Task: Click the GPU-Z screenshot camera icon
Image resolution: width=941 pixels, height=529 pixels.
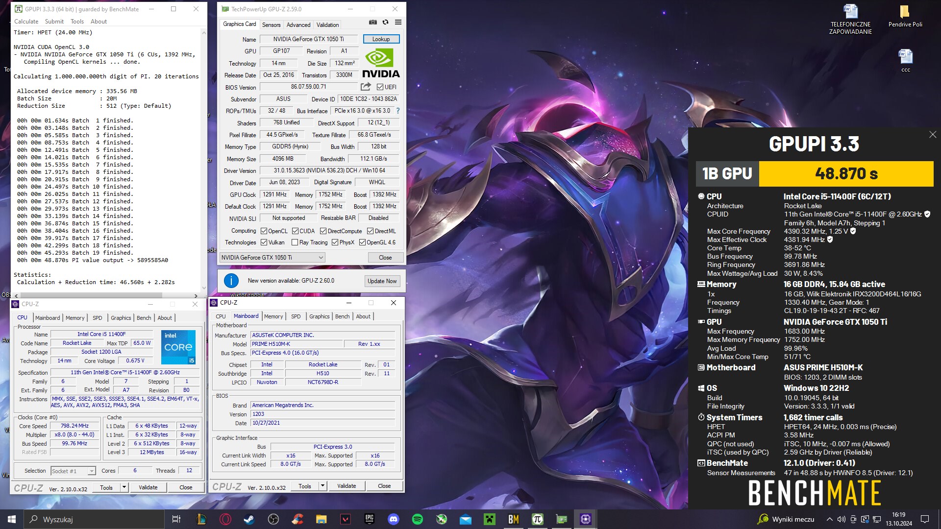Action: (373, 22)
